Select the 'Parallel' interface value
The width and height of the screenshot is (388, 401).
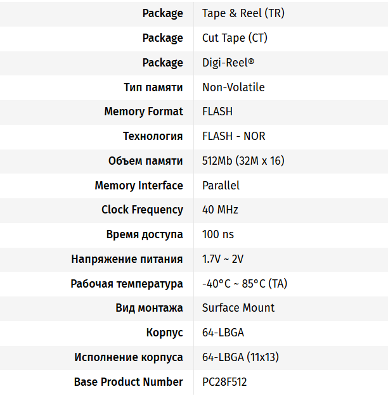[x=221, y=186]
